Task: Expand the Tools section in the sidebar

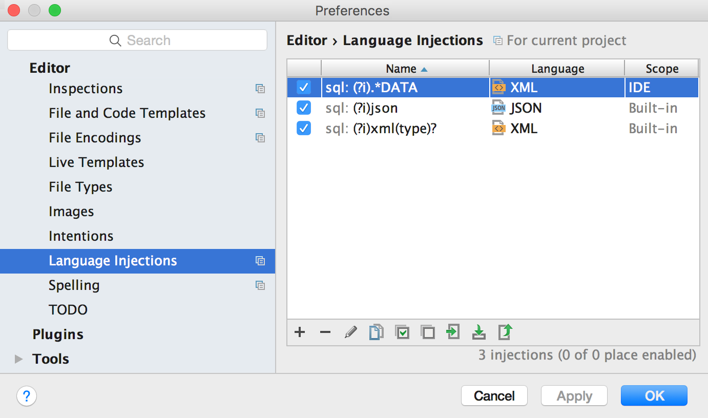Action: tap(19, 359)
